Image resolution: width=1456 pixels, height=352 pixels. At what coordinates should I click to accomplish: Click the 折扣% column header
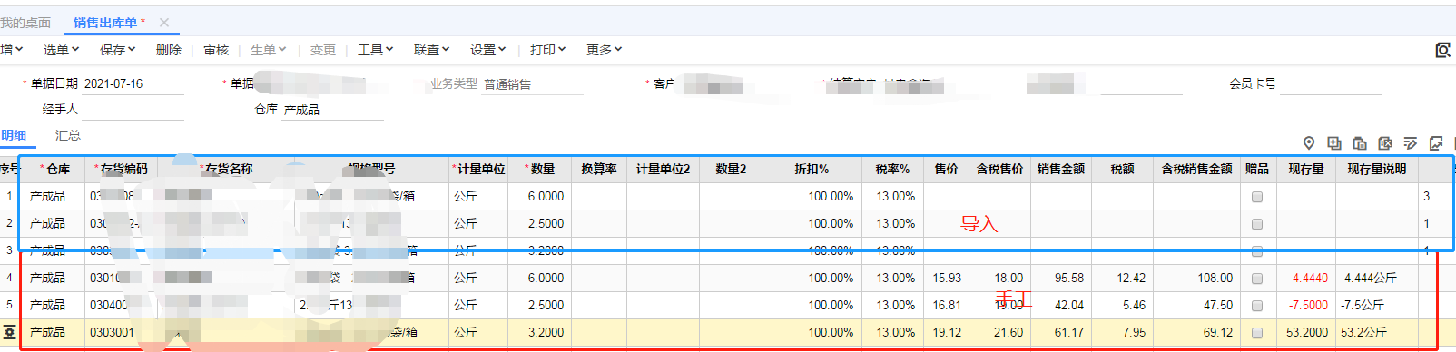pyautogui.click(x=812, y=169)
